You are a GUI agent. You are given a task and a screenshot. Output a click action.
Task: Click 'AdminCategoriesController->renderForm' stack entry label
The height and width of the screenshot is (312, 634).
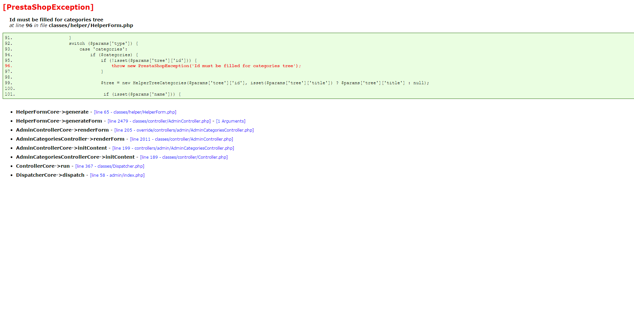[70, 139]
